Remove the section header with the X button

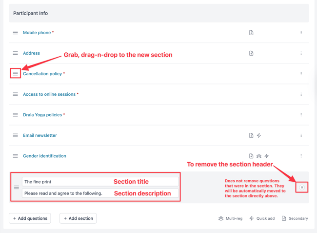click(x=302, y=188)
